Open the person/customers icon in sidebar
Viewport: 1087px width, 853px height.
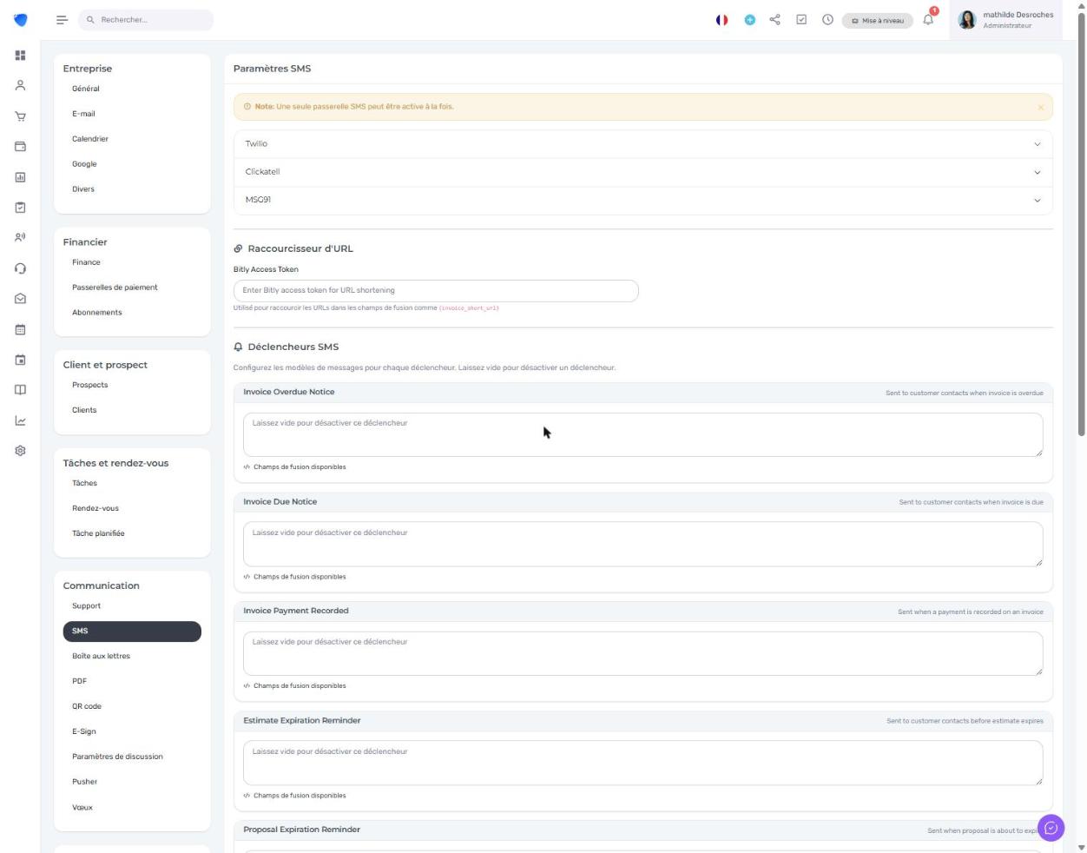tap(20, 85)
